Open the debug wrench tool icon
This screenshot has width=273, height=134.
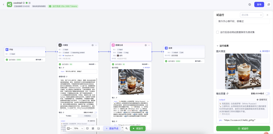(x=126, y=128)
